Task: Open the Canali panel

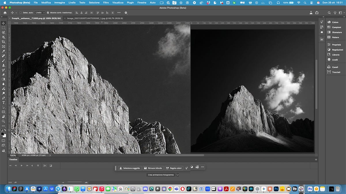Action: click(335, 67)
